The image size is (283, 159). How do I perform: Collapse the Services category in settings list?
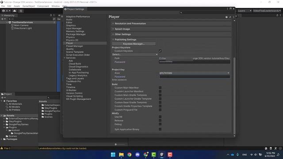click(65, 58)
